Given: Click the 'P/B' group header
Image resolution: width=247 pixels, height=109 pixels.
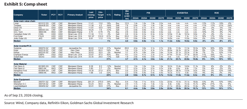Looking at the screenshot, I should coord(148,13).
